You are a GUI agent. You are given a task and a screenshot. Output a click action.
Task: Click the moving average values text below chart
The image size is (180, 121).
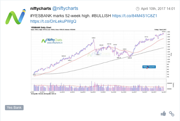coord(43,94)
